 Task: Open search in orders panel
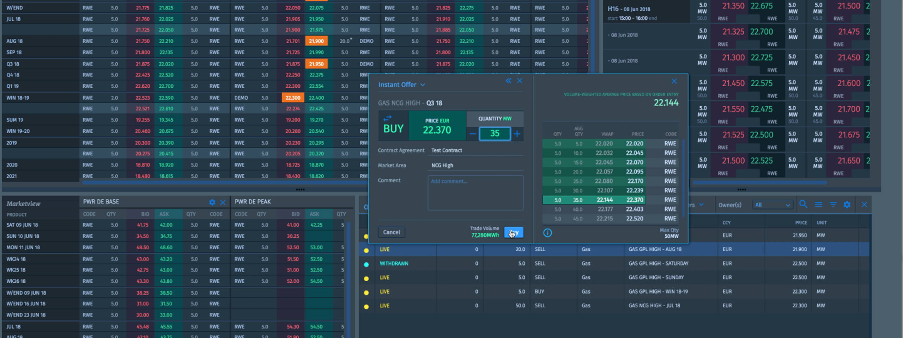[803, 205]
